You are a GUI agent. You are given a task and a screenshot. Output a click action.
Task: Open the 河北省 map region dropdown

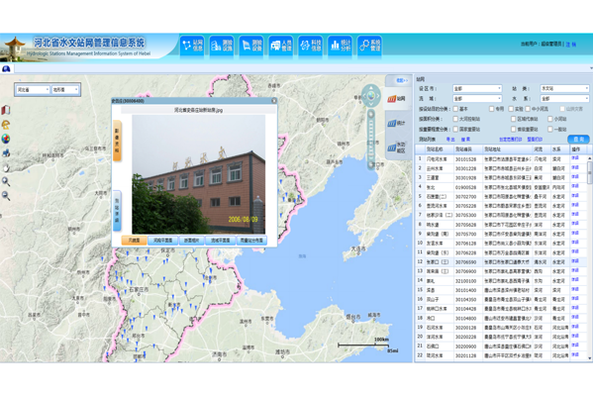[32, 90]
